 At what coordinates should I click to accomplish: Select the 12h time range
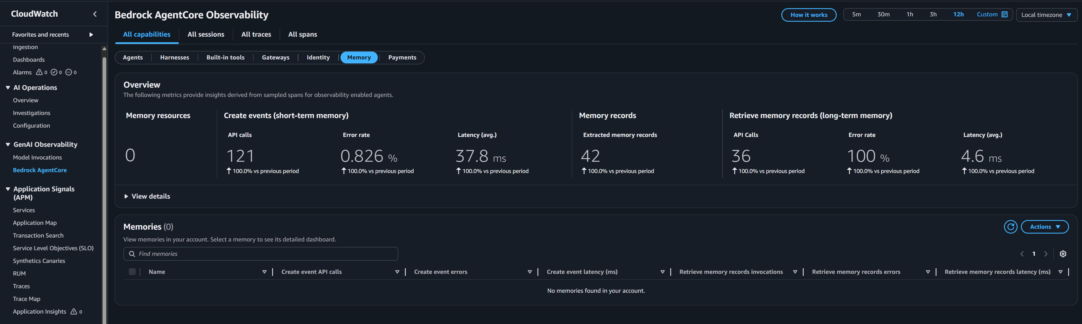[x=958, y=14]
